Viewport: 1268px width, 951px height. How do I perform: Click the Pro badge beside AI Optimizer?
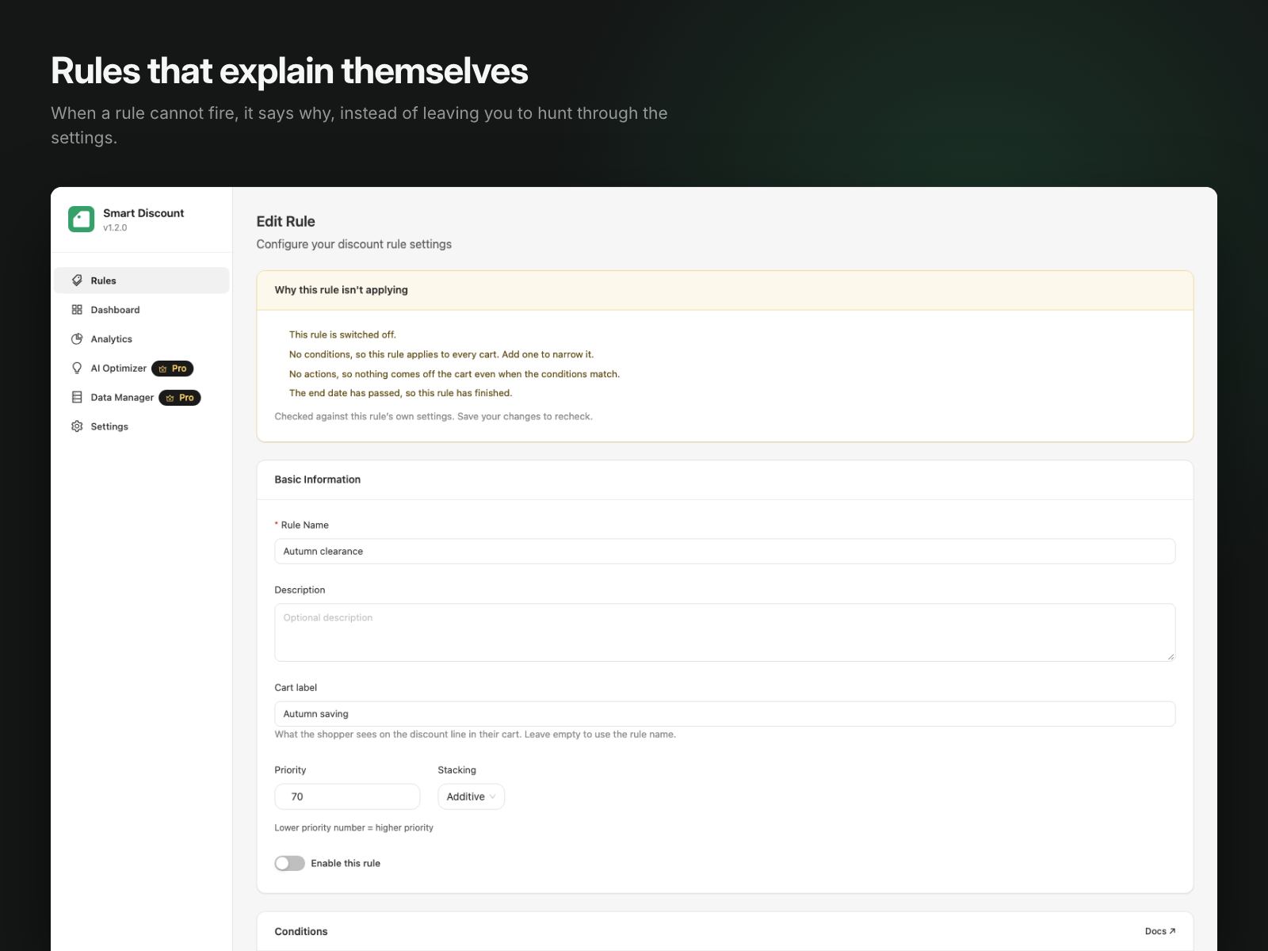[173, 369]
